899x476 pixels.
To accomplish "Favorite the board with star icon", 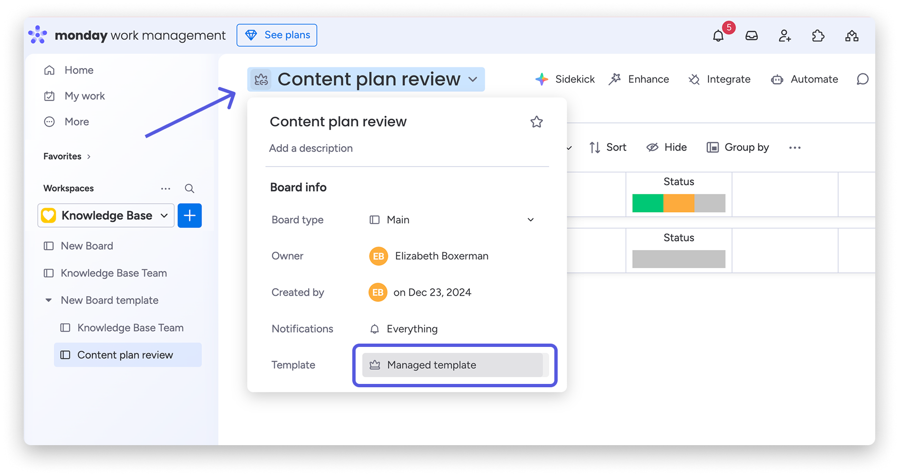I will [537, 122].
